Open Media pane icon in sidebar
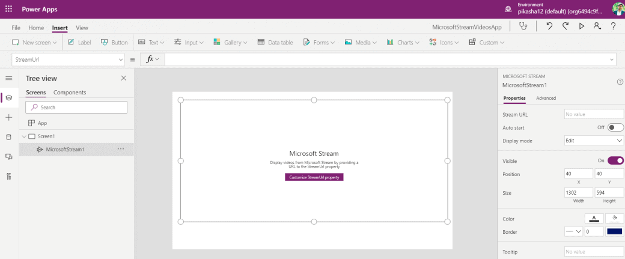 9,157
